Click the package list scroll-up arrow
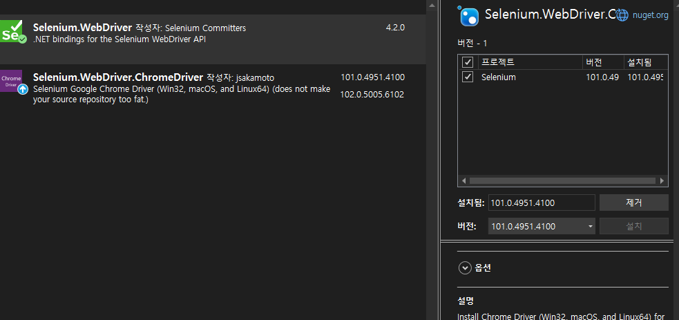Screen dimensions: 679x320 pos(431,6)
